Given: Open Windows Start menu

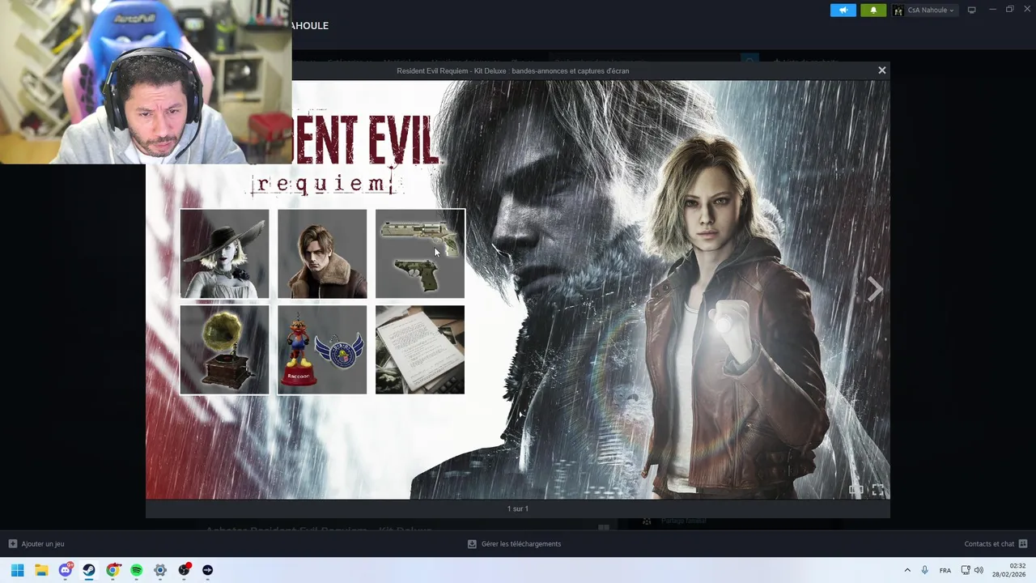Looking at the screenshot, I should point(17,570).
